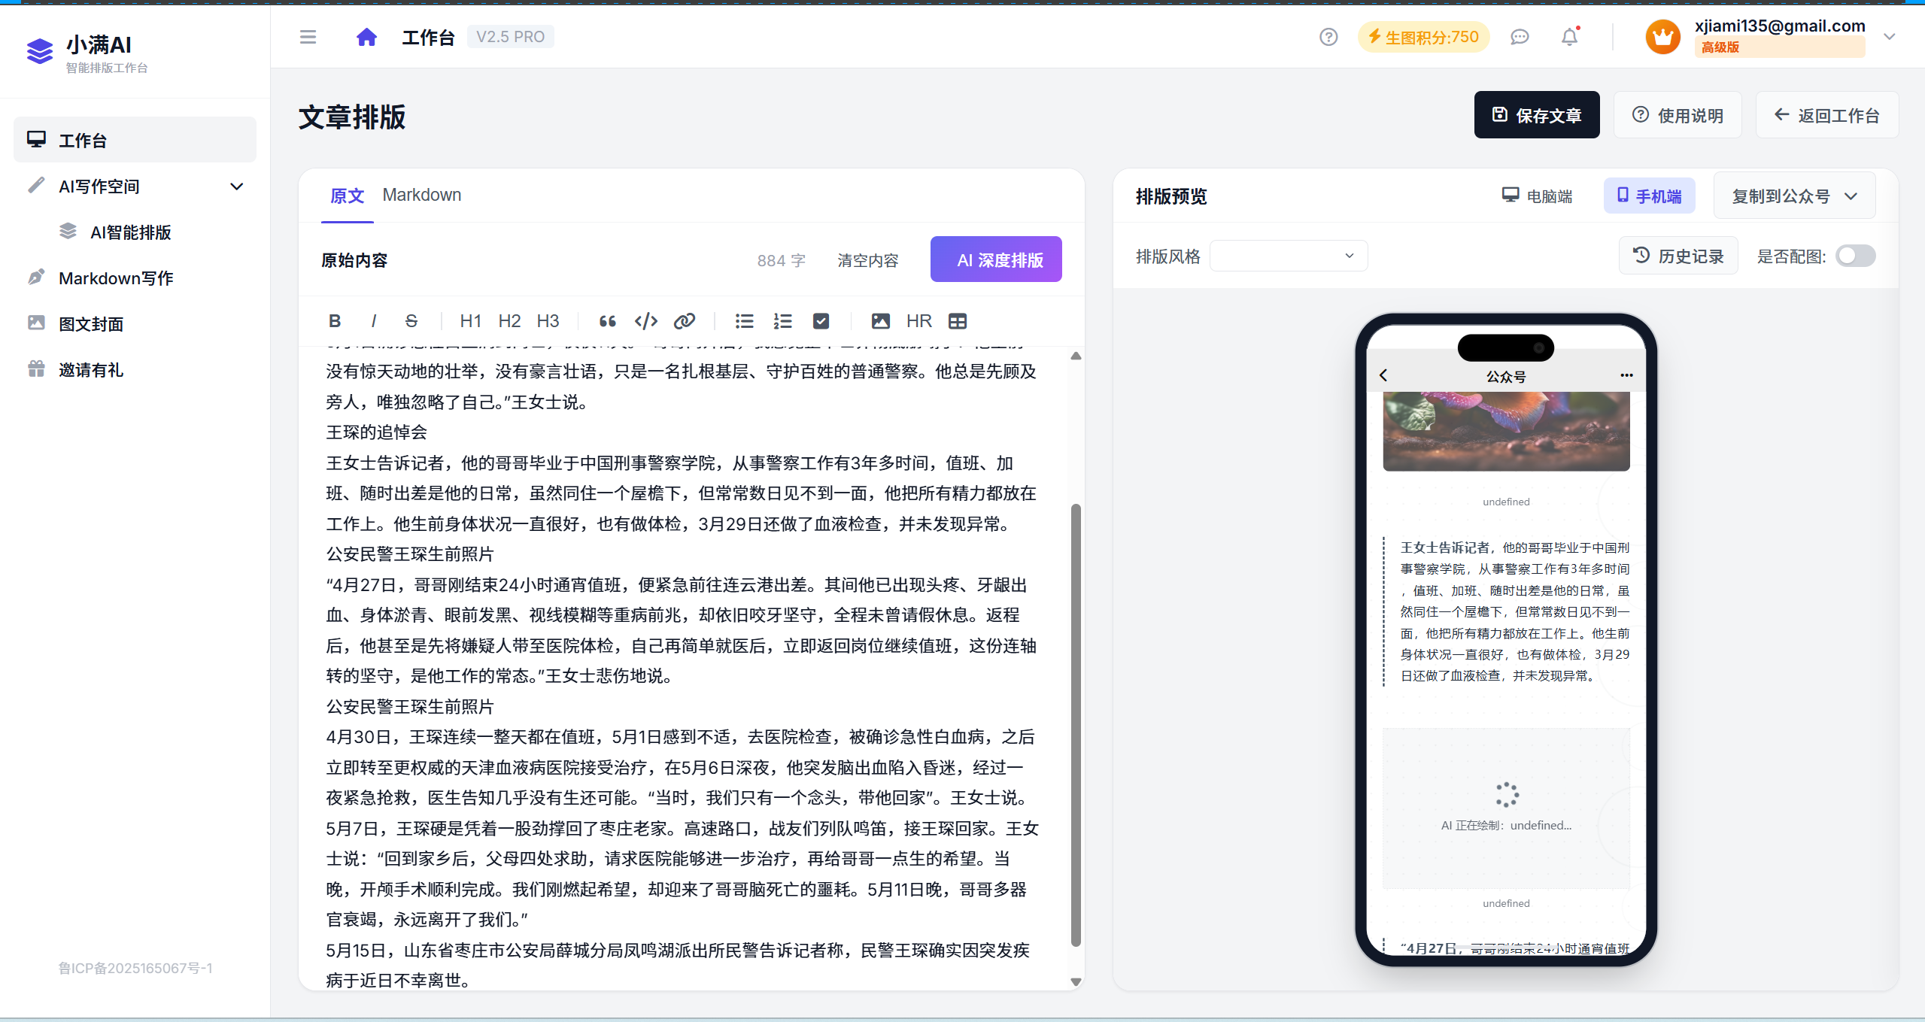This screenshot has height=1022, width=1925.
Task: Open 使用说明
Action: tap(1678, 115)
